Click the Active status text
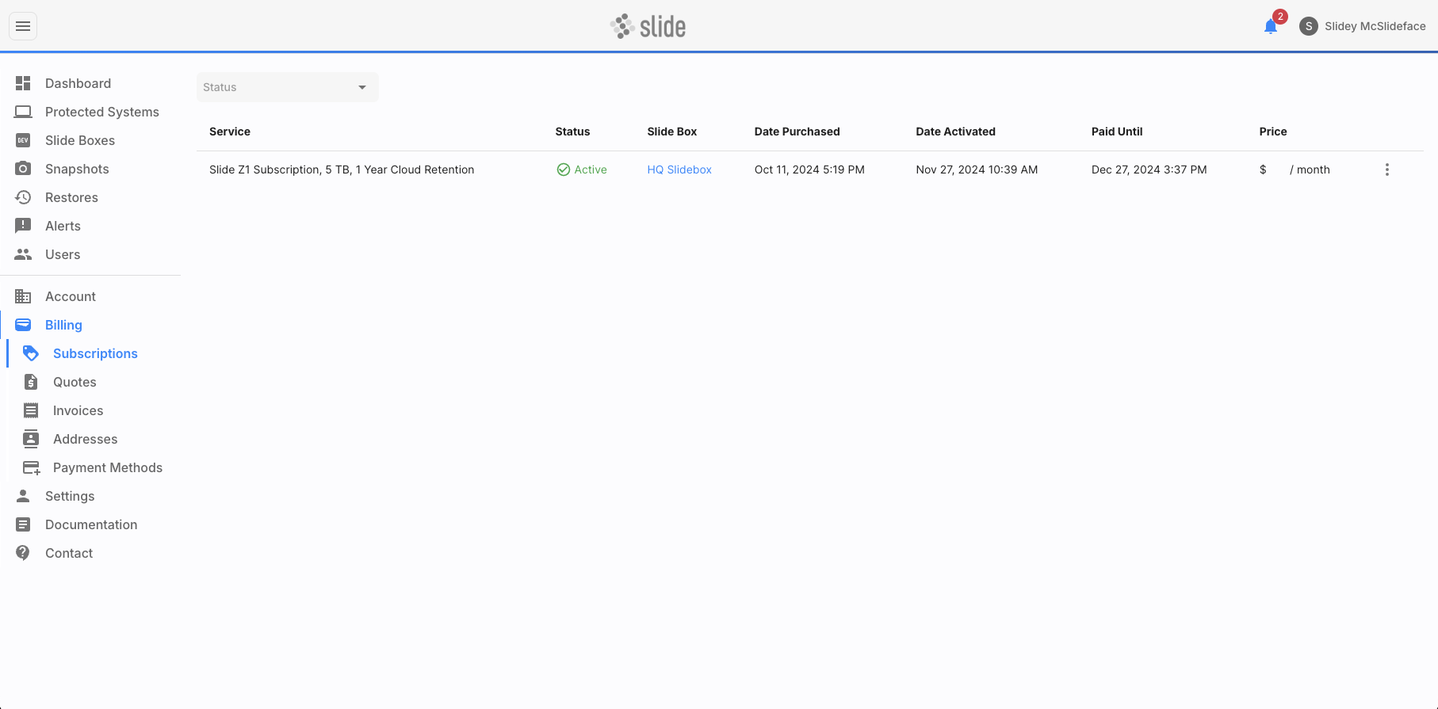1438x709 pixels. [591, 170]
